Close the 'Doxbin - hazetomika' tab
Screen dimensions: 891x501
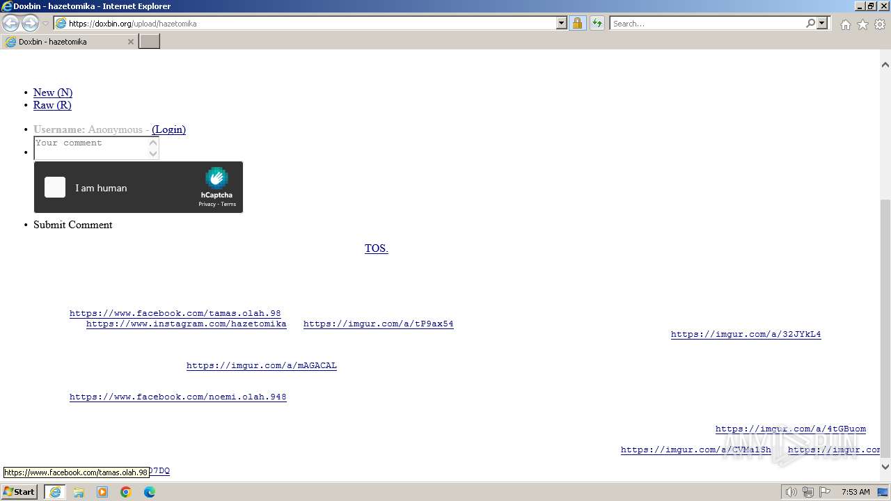(130, 42)
